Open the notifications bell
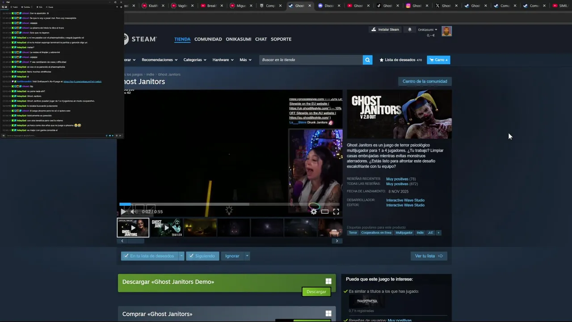The height and width of the screenshot is (322, 572). [x=410, y=30]
